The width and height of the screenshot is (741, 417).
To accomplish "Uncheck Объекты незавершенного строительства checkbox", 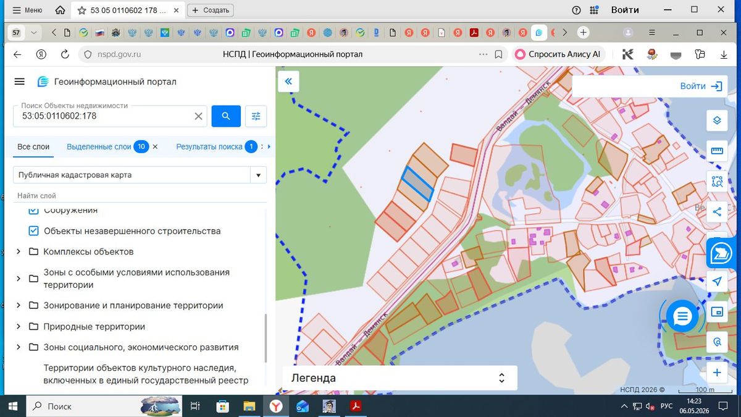I will [34, 231].
